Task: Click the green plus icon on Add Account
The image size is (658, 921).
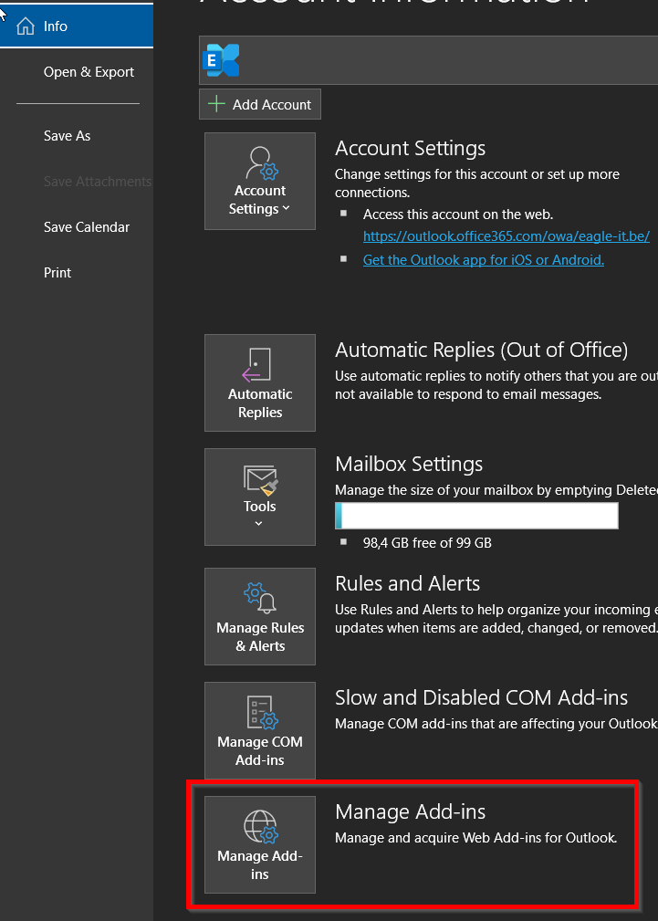Action: tap(217, 105)
